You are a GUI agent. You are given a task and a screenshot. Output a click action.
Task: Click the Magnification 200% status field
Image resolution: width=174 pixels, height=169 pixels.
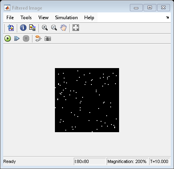[127, 161]
